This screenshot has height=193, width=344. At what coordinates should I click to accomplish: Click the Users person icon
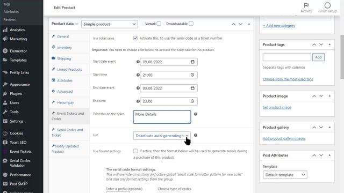5,102
